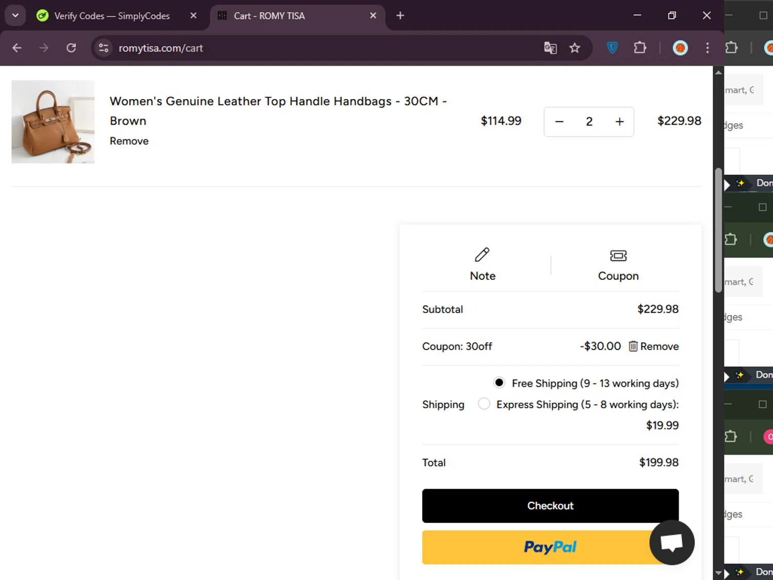The height and width of the screenshot is (580, 773).
Task: Go back to previous page
Action: pyautogui.click(x=17, y=48)
